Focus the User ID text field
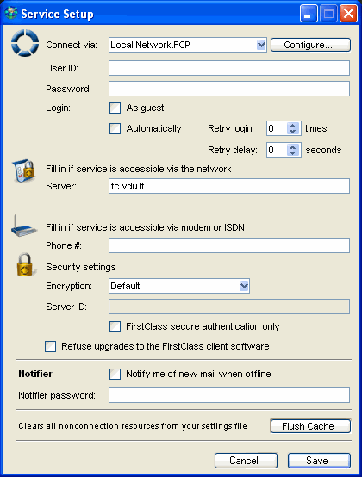This screenshot has width=362, height=477. [229, 68]
